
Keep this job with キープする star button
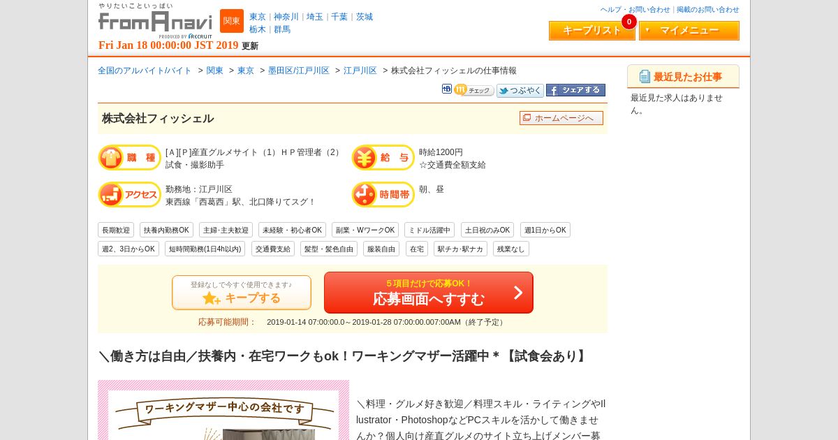coord(242,293)
